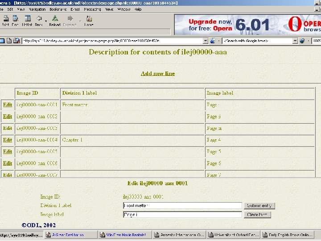Open the Back history dropdown arrow

46,21
